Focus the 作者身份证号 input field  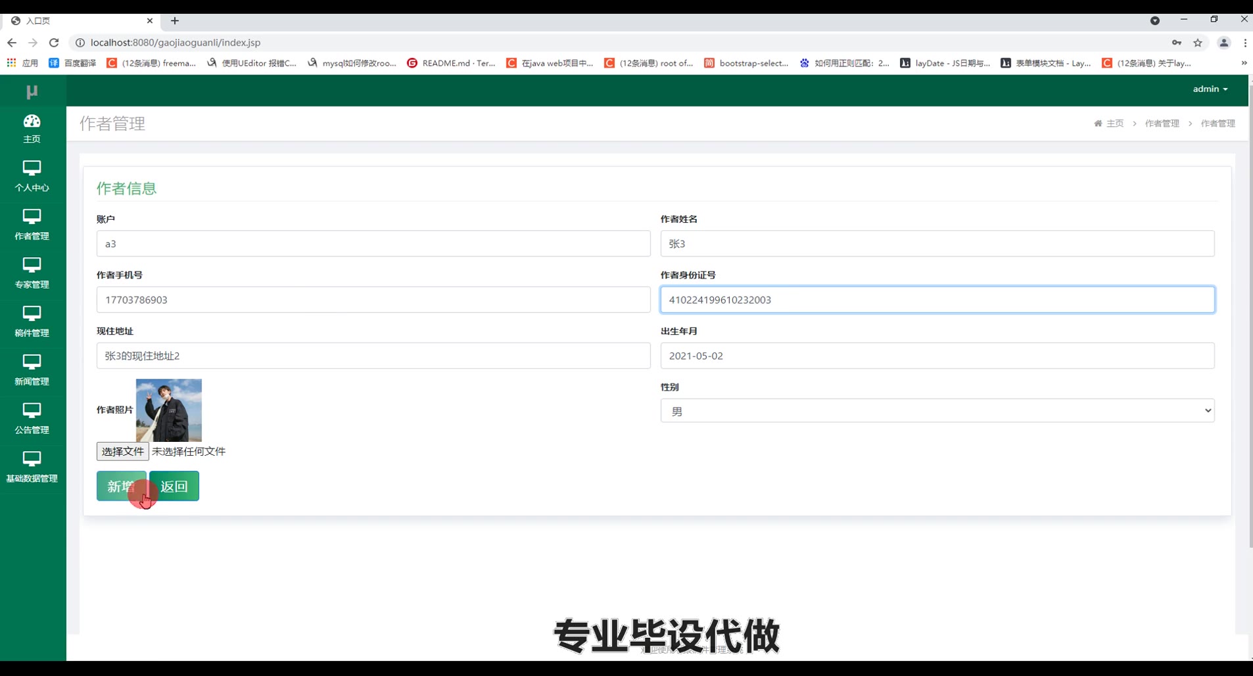(937, 300)
